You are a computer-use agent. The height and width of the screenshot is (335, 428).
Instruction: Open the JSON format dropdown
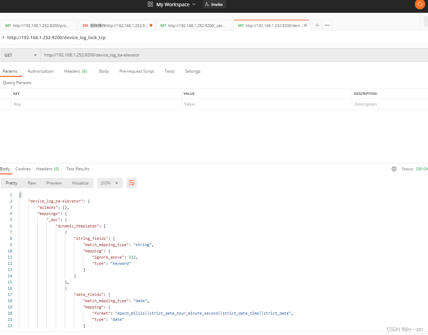pyautogui.click(x=110, y=183)
